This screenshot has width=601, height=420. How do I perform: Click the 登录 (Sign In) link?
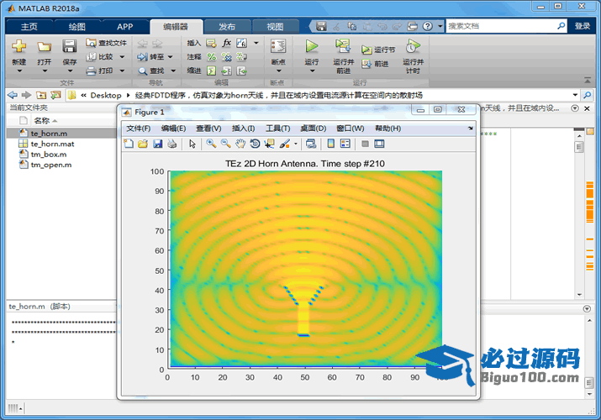pos(583,26)
